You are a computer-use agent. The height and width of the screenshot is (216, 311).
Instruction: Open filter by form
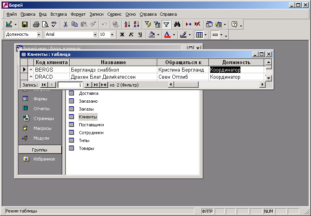tap(157, 24)
